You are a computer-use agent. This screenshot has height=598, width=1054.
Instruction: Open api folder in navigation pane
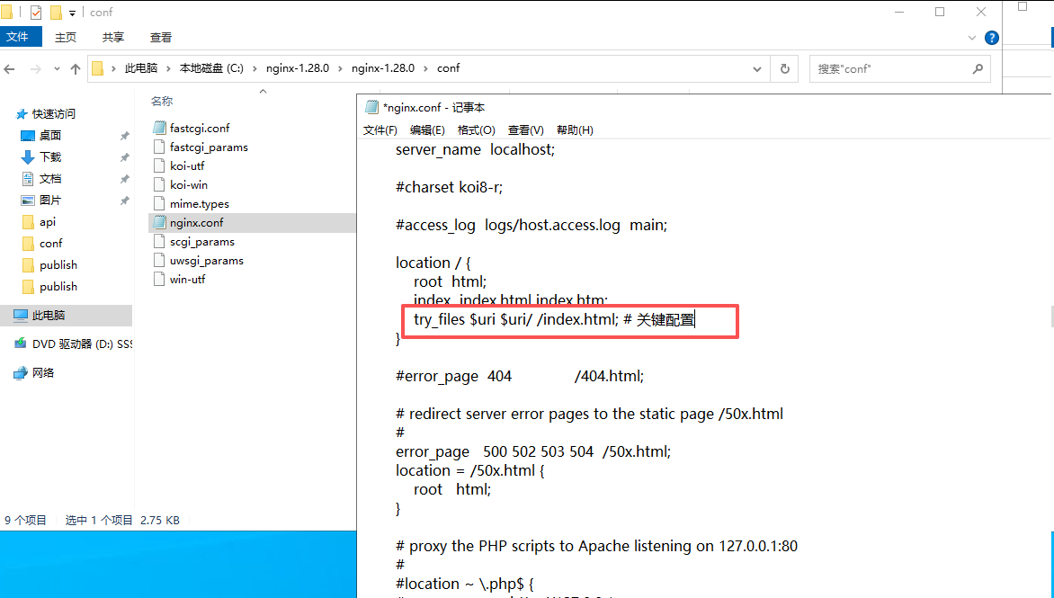[47, 222]
